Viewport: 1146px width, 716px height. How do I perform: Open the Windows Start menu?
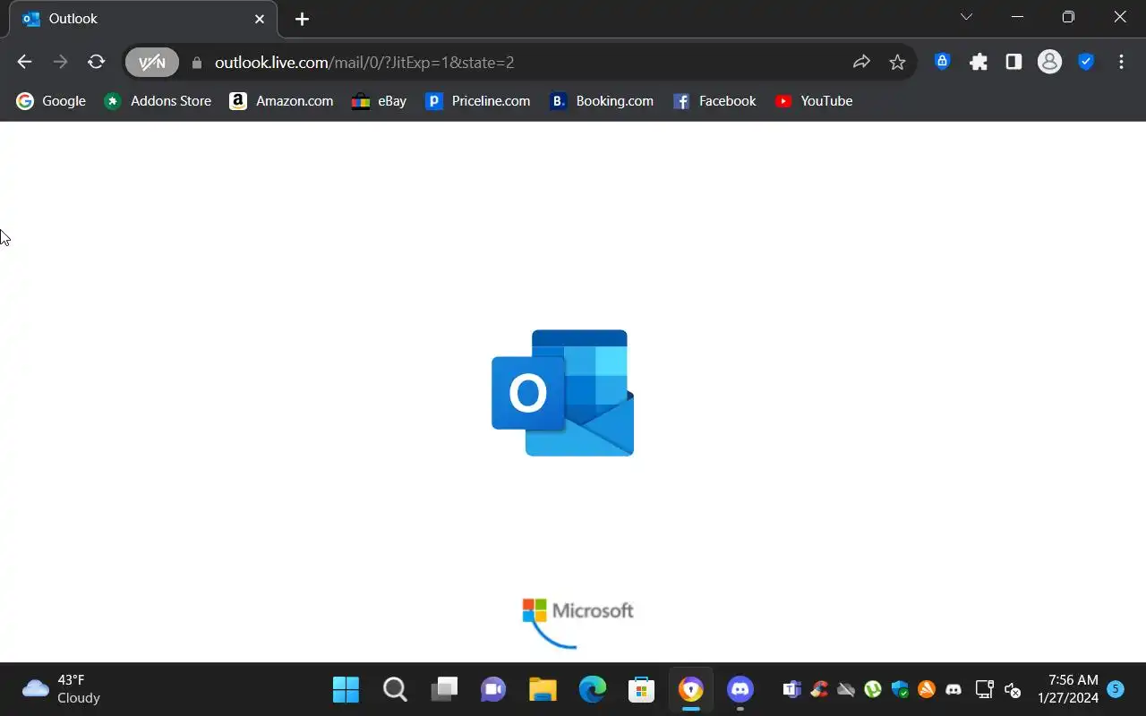point(346,689)
